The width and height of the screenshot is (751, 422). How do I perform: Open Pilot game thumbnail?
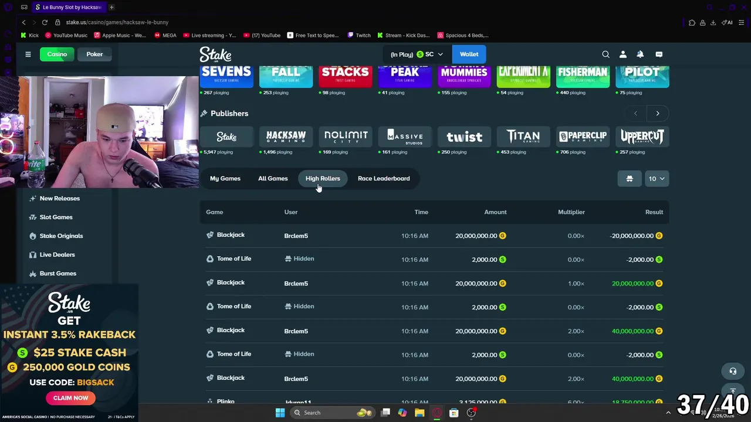click(x=642, y=77)
